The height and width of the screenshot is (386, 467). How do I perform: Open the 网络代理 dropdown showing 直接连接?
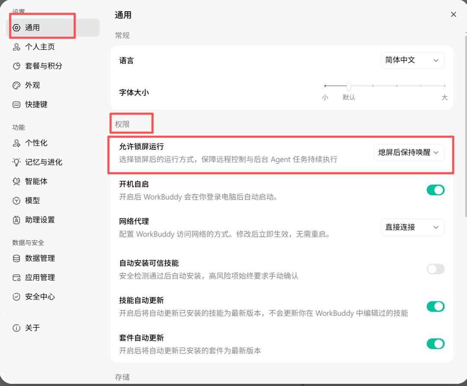(413, 227)
